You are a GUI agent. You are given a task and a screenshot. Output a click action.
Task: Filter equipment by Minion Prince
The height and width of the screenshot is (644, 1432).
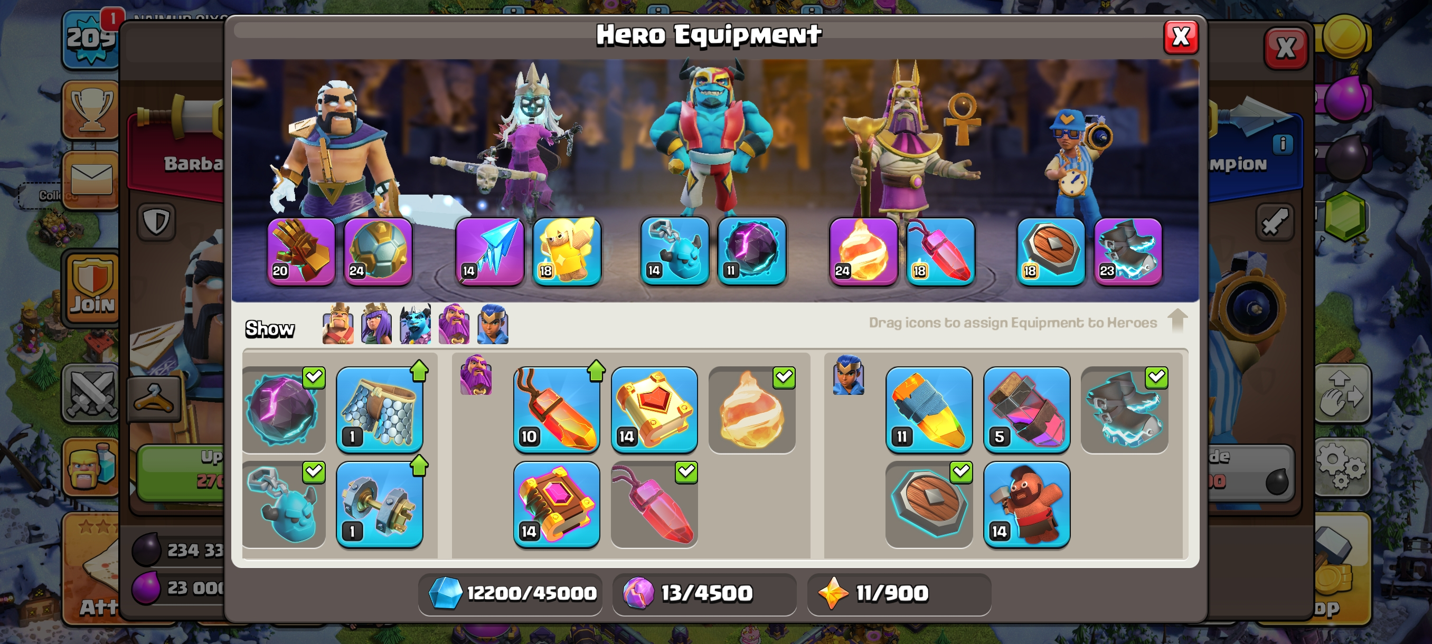(x=415, y=324)
